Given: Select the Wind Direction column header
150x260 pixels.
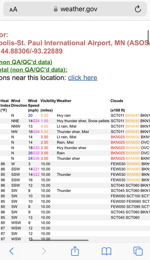Looking at the screenshot, I should 19,103.
